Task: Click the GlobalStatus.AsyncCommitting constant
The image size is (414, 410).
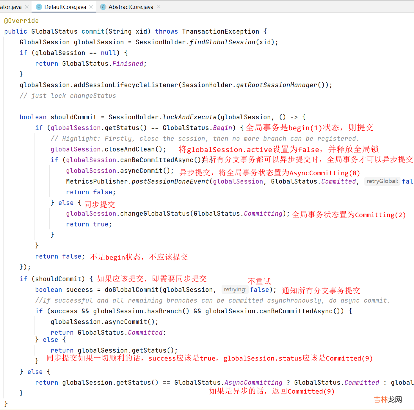Action: 253,383
